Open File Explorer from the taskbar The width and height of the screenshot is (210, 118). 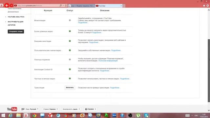(18, 115)
